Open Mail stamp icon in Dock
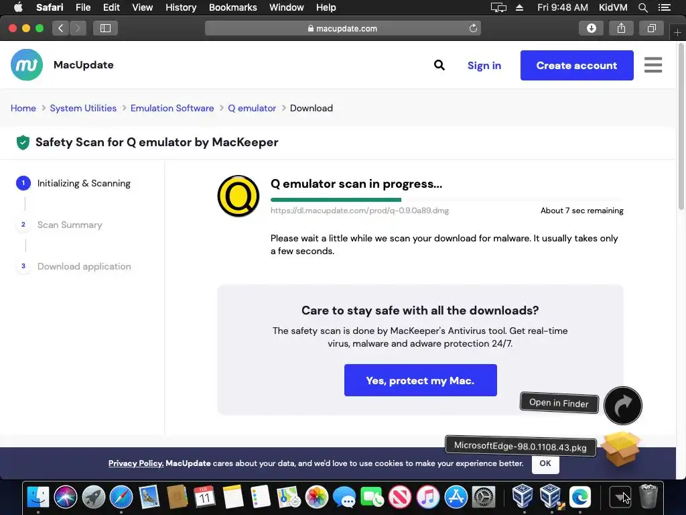 149,497
